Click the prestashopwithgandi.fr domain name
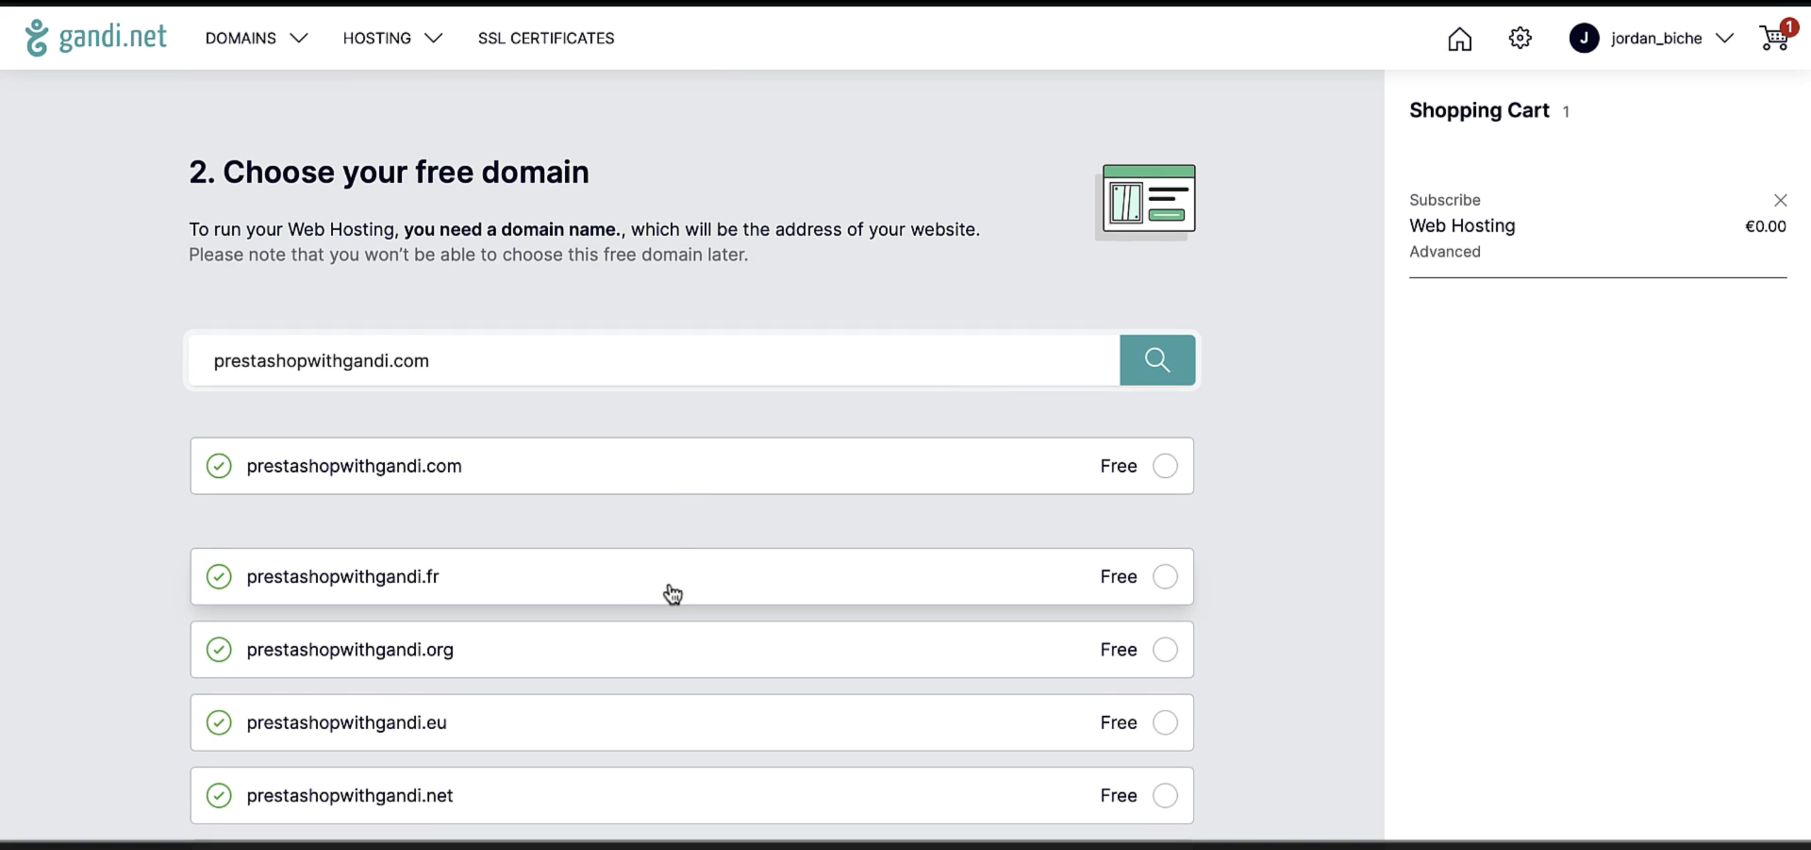The height and width of the screenshot is (850, 1811). click(x=342, y=577)
